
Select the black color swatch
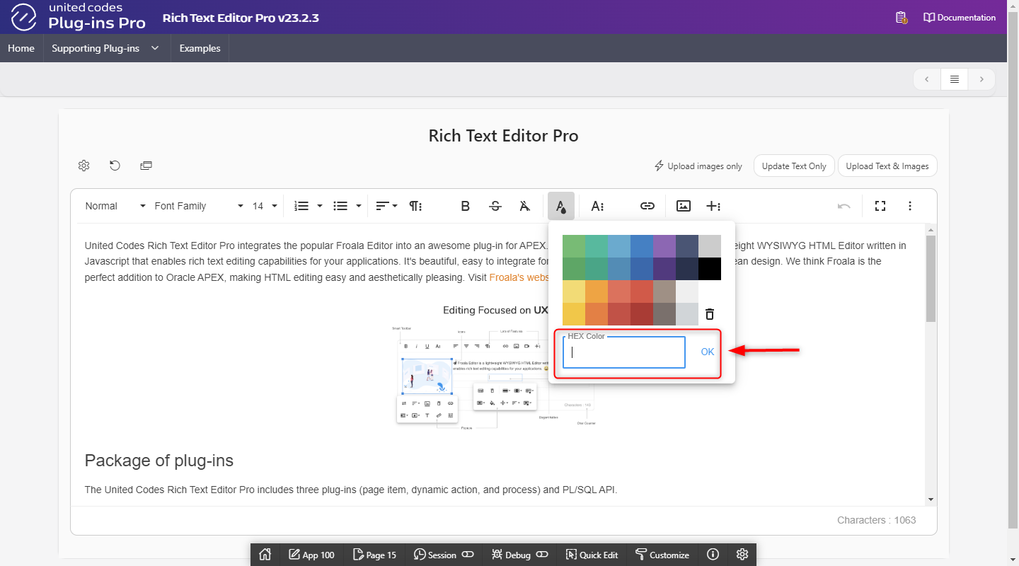(x=710, y=269)
